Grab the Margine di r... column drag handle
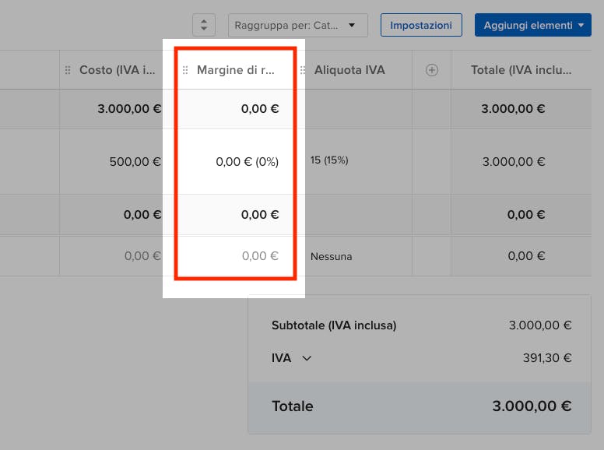604x450 pixels. click(x=185, y=70)
